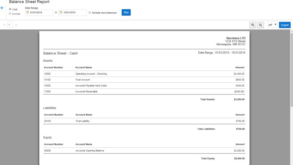Open the end date calendar icon
The width and height of the screenshot is (293, 165).
[61, 13]
